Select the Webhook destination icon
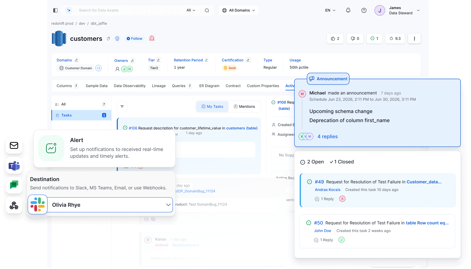Screen dimensions: 471x269 14,205
